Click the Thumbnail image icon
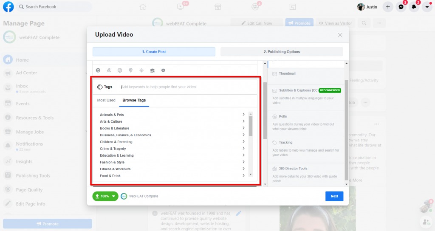 click(275, 74)
